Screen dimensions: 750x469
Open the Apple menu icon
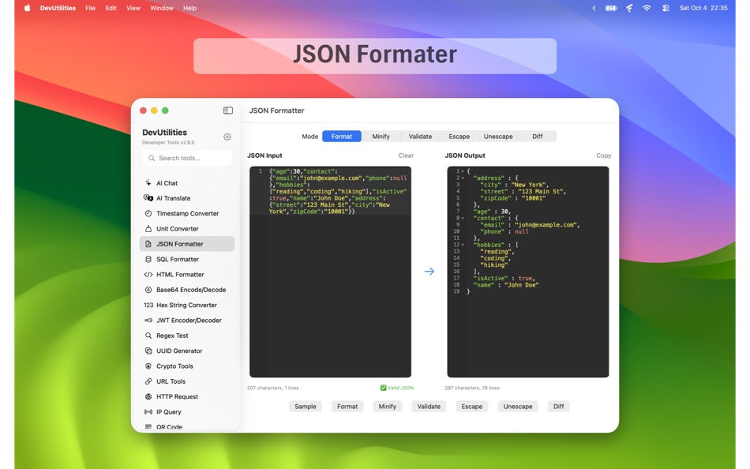point(28,8)
